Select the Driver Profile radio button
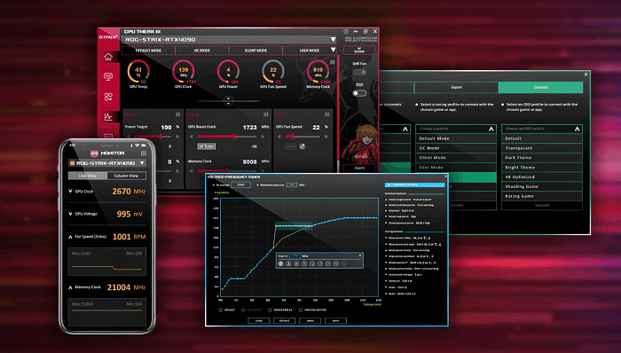 [270, 310]
